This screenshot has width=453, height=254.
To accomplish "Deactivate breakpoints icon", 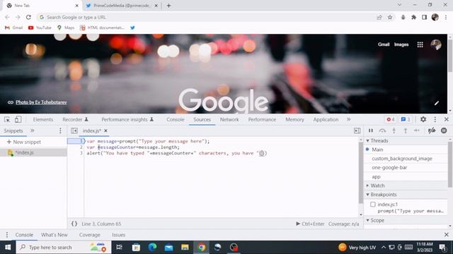I will click(x=432, y=131).
